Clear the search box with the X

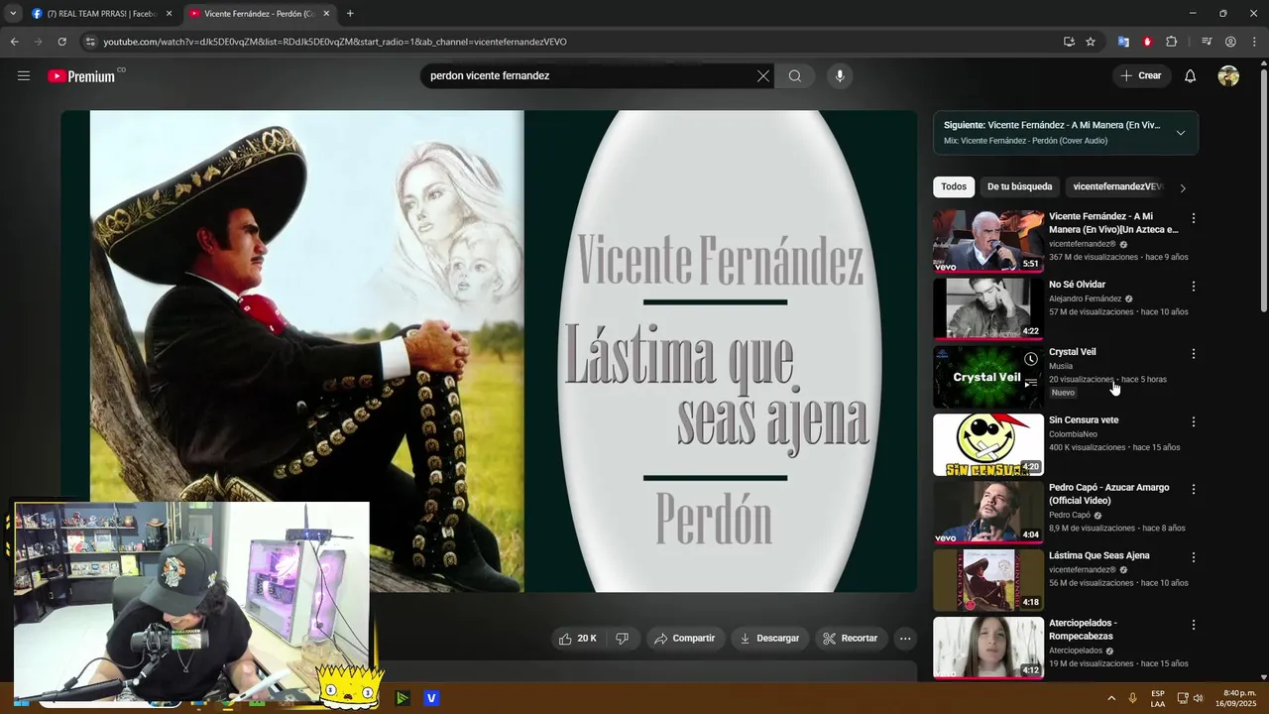763,76
